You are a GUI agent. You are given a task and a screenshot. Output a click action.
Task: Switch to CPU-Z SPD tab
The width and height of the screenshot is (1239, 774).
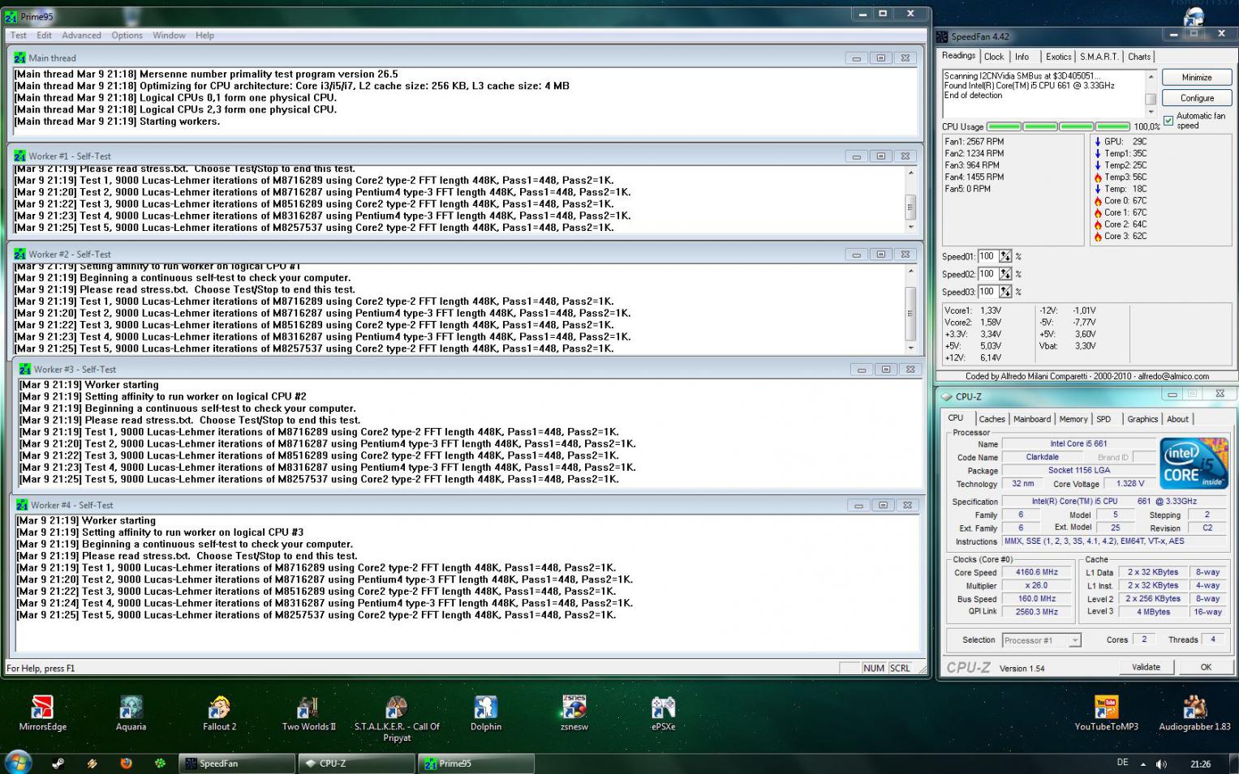point(1103,419)
